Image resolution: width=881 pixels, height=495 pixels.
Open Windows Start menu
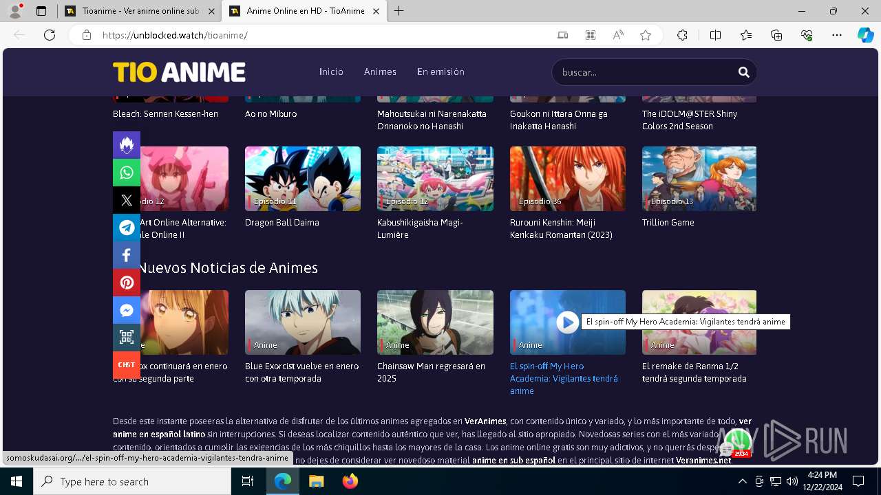pos(16,482)
